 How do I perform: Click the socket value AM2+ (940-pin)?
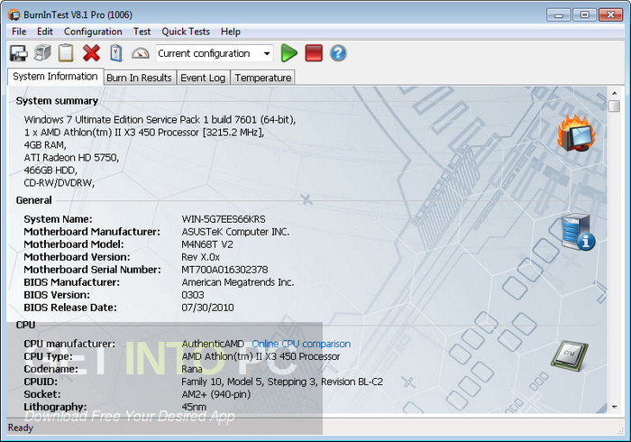pos(216,394)
